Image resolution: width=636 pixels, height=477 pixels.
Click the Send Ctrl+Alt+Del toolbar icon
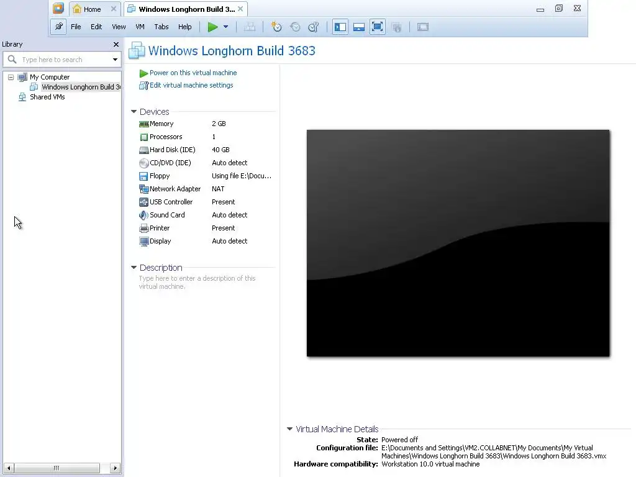[250, 27]
